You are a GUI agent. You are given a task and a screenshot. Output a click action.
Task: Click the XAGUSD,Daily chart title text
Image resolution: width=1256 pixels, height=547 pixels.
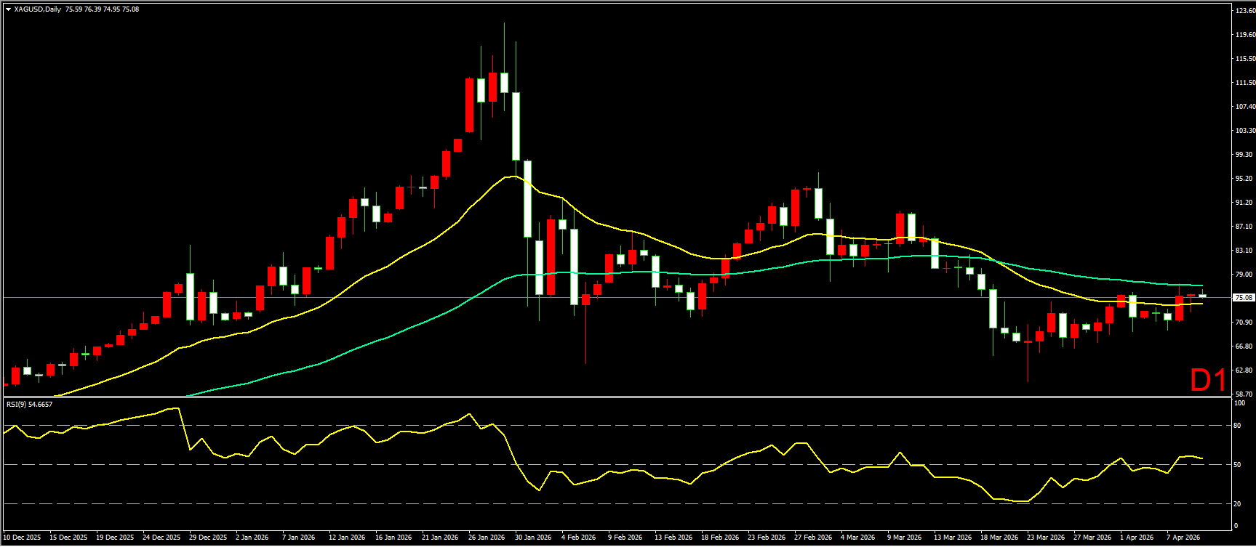point(38,9)
